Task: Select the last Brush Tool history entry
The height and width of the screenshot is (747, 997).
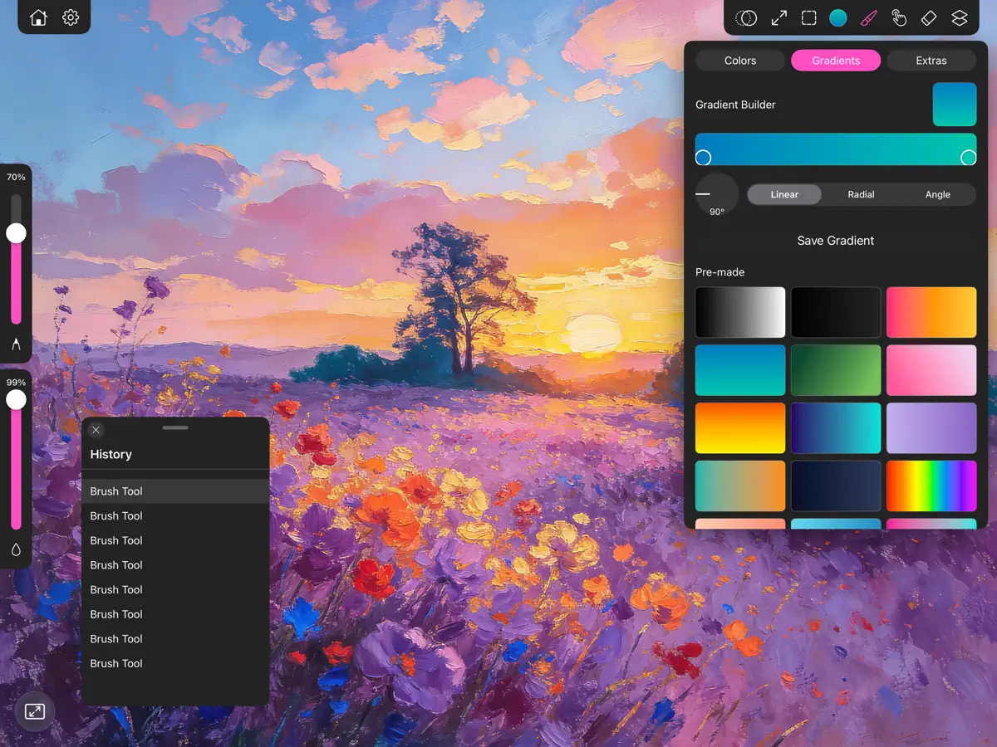Action: (x=175, y=663)
